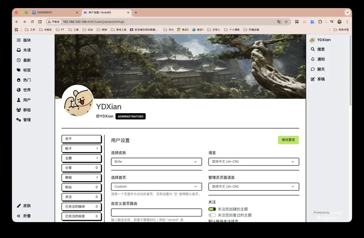
Task: Click the 保存更改 save button
Action: (x=288, y=140)
